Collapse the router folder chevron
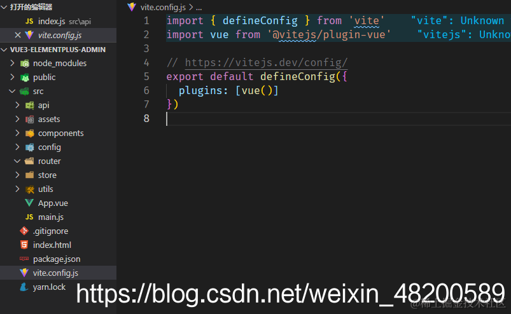511x314 pixels. pos(18,161)
